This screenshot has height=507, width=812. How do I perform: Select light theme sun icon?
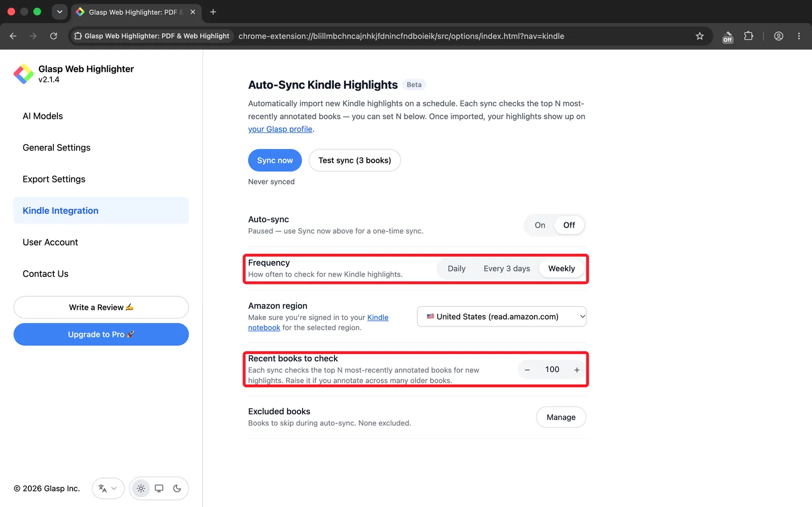pos(141,488)
